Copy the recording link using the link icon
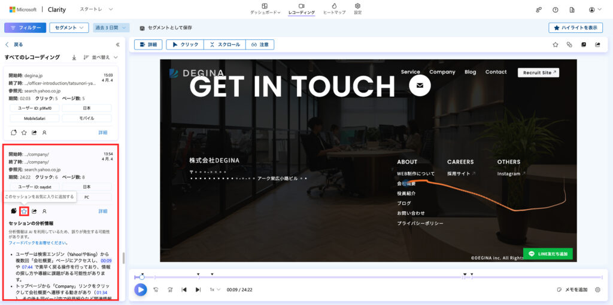 [x=569, y=45]
